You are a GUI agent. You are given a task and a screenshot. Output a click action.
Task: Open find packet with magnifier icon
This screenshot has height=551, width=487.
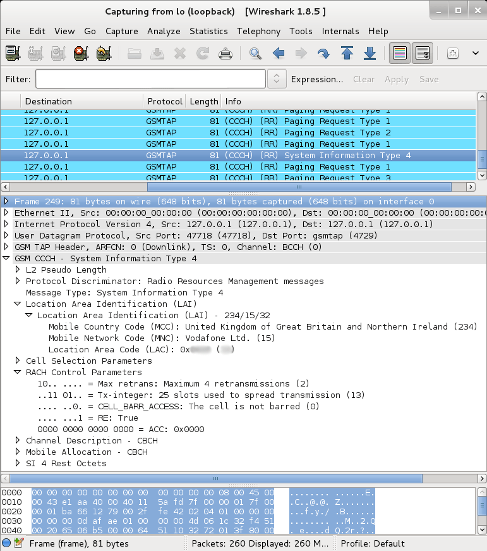click(255, 53)
